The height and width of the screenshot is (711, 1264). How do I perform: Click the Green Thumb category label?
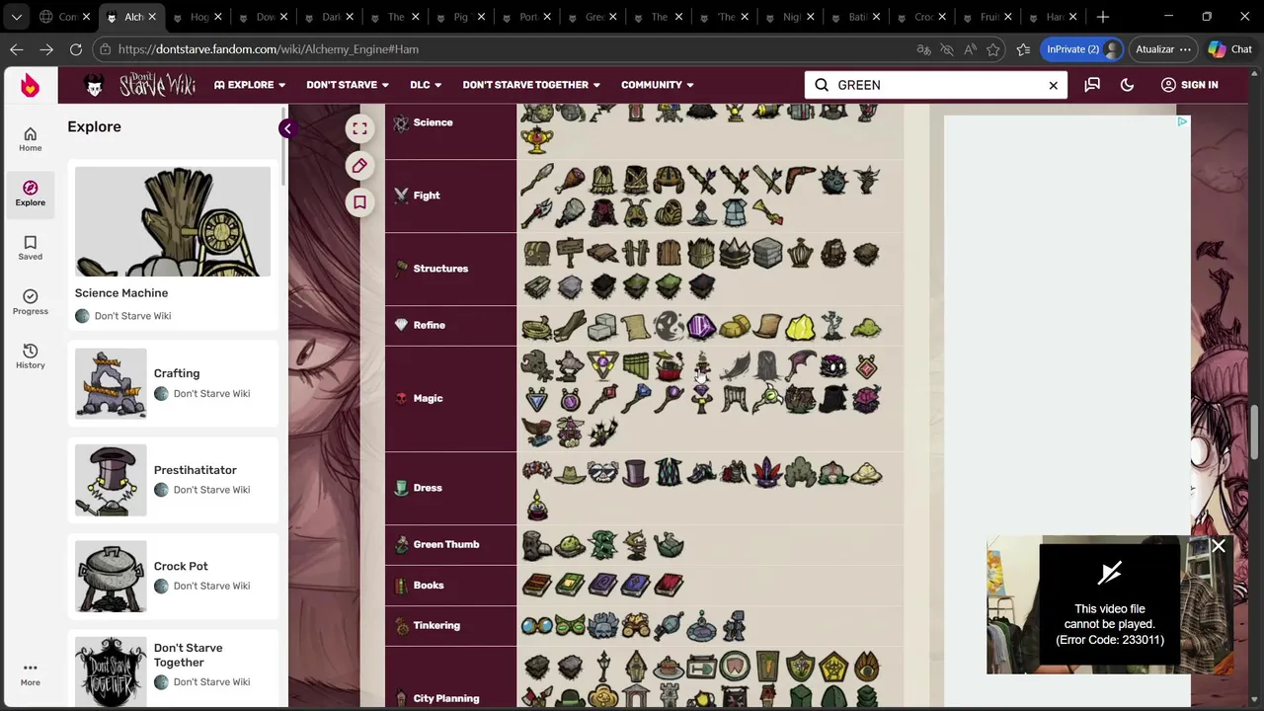pyautogui.click(x=446, y=544)
